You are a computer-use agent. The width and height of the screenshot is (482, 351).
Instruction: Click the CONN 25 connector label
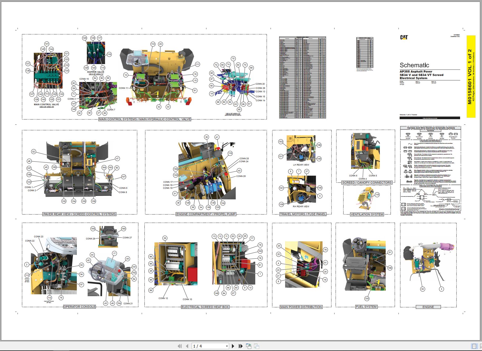pyautogui.click(x=244, y=158)
